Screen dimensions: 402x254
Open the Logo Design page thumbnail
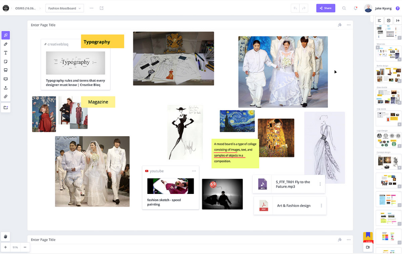click(x=389, y=140)
